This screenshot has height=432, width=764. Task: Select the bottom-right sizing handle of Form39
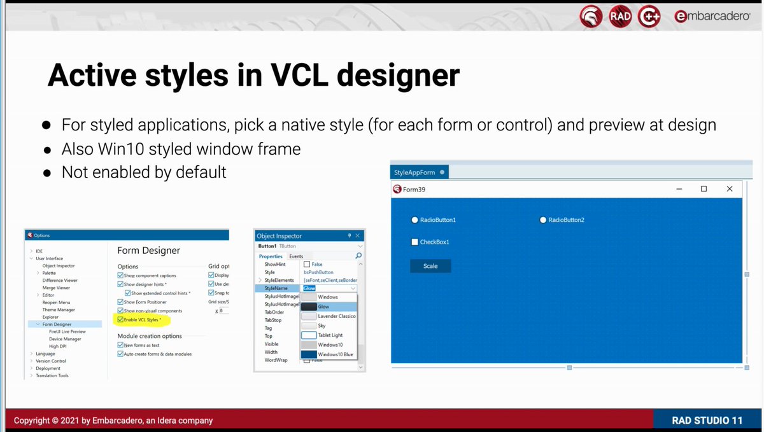pyautogui.click(x=747, y=367)
